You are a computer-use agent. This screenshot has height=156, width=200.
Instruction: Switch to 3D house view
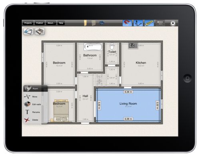[x=40, y=31]
